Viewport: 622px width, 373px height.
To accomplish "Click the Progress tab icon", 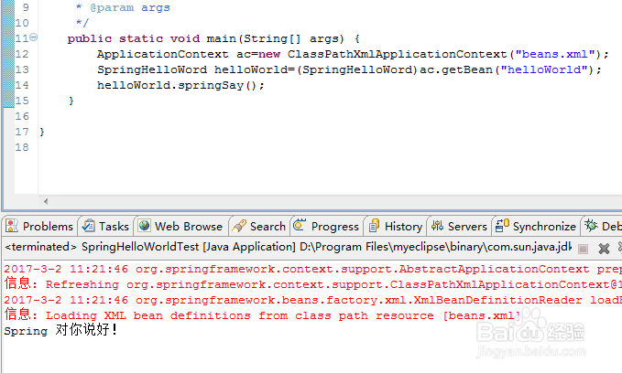I will [300, 225].
